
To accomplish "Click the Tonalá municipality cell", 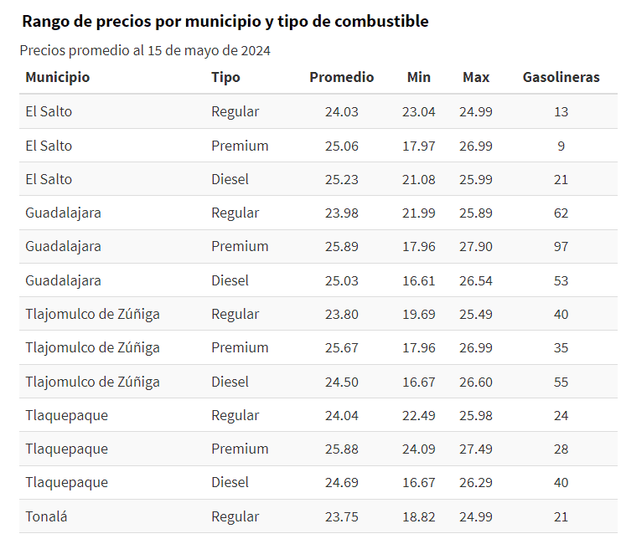I will (46, 516).
